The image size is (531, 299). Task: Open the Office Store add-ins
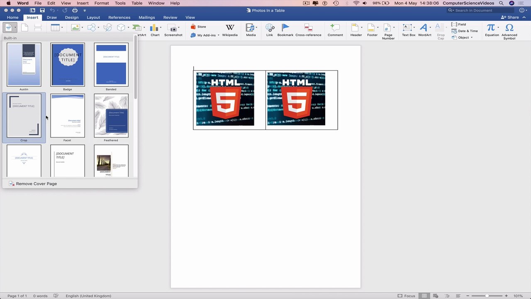(x=198, y=27)
